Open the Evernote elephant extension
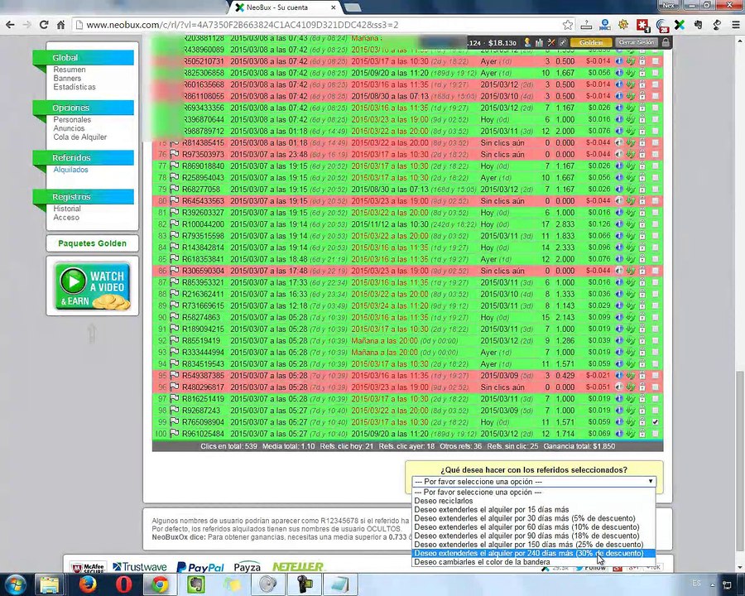This screenshot has width=745, height=596. (698, 25)
